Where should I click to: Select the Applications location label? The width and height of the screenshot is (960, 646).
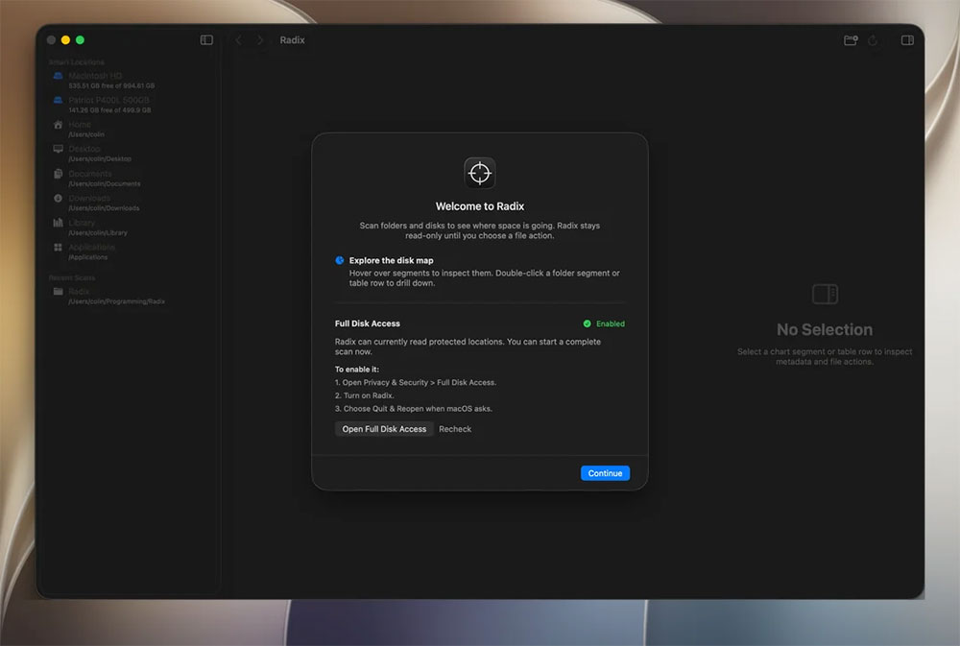tap(92, 247)
